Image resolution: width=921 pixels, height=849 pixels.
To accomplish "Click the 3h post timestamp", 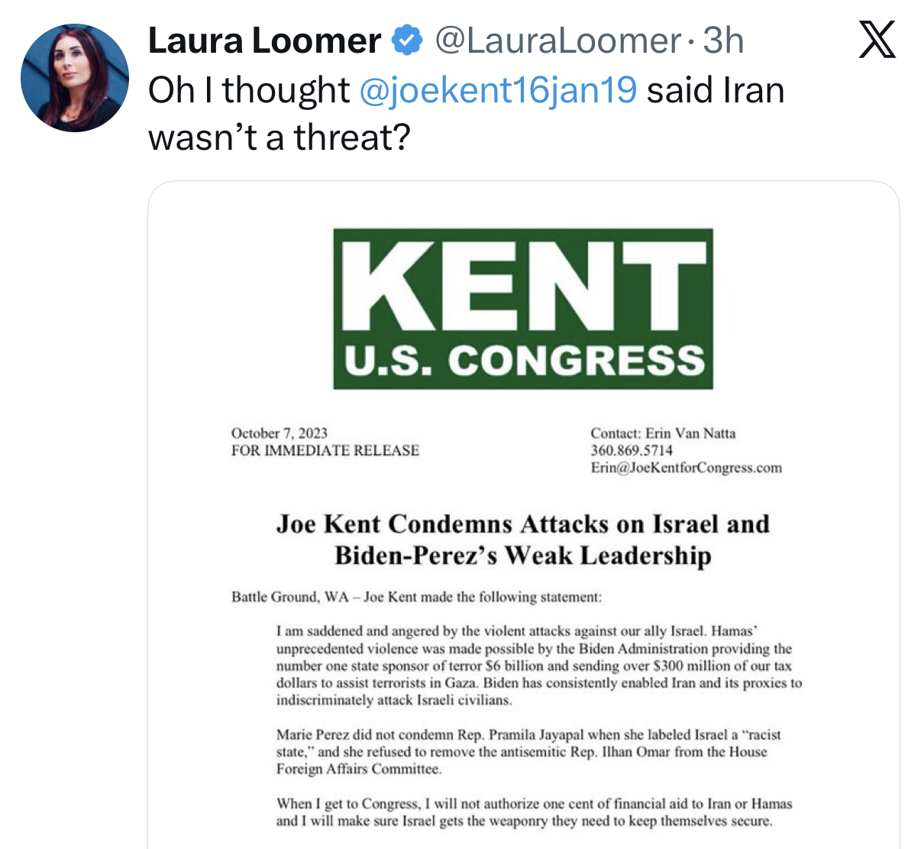I will coord(723,41).
